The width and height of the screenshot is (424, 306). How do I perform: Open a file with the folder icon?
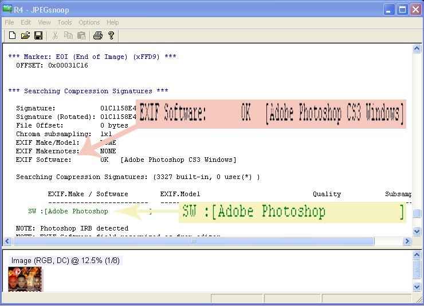pos(25,35)
